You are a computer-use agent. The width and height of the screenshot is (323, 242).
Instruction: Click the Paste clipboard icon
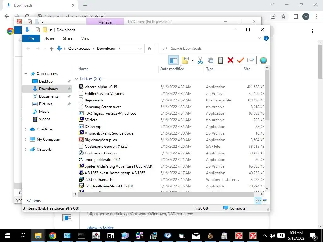click(220, 60)
